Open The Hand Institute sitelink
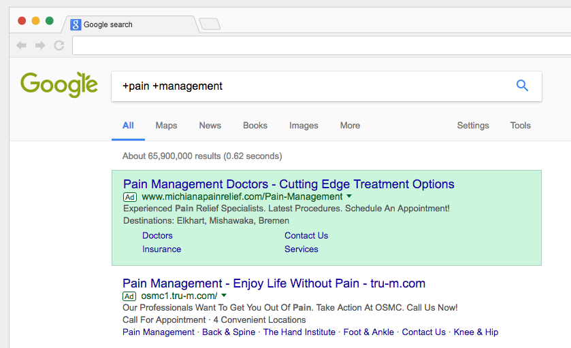Viewport: 571px width, 348px height. click(x=299, y=332)
